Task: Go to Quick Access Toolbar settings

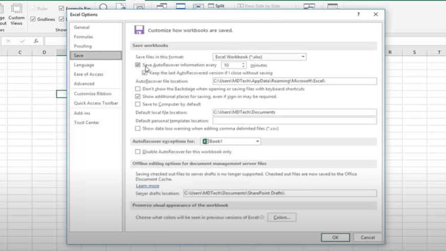Action: [x=96, y=103]
